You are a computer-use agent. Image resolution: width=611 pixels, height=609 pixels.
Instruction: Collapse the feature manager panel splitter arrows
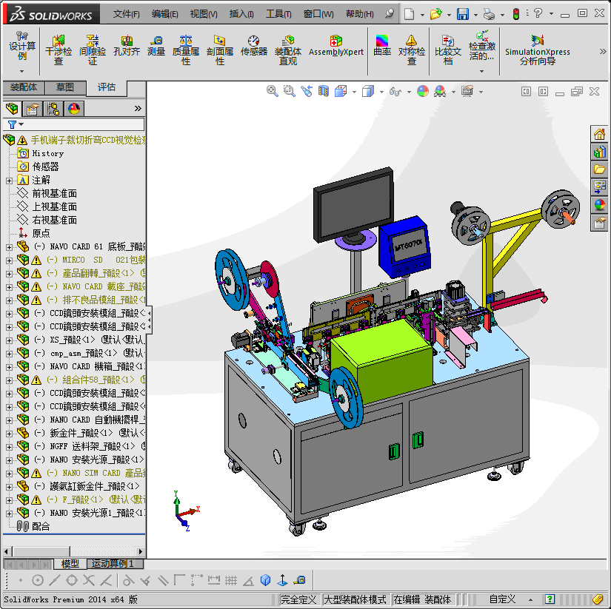(x=150, y=319)
